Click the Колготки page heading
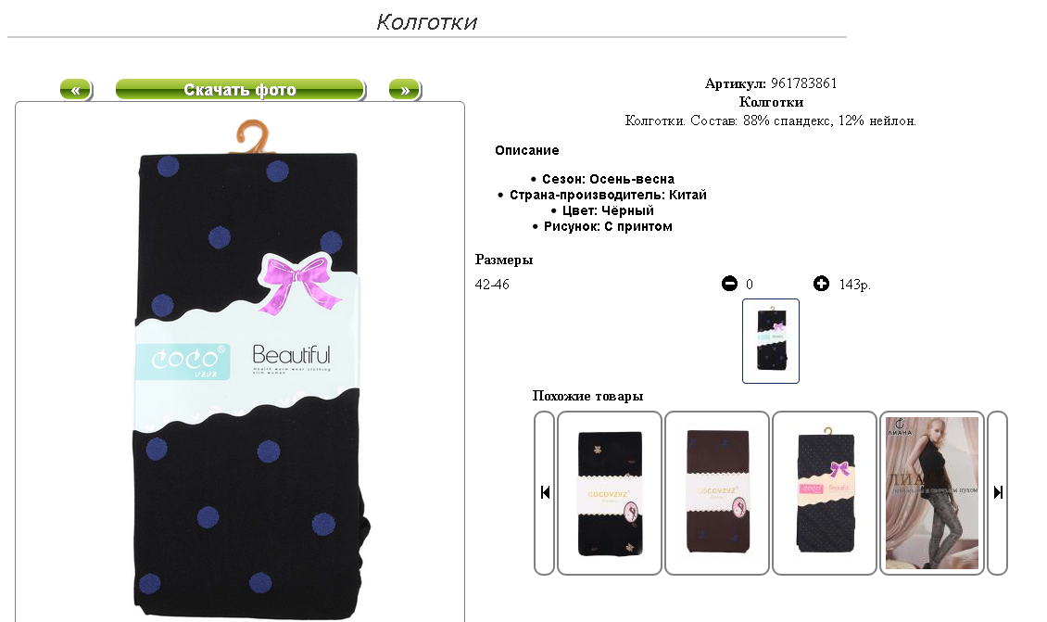The image size is (1047, 622). tap(427, 22)
